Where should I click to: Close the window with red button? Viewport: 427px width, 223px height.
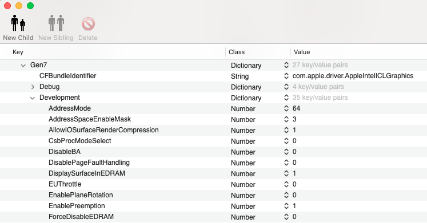tap(7, 6)
